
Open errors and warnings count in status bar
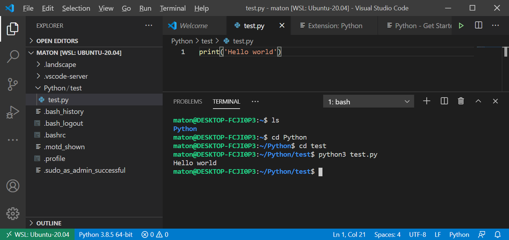(155, 234)
